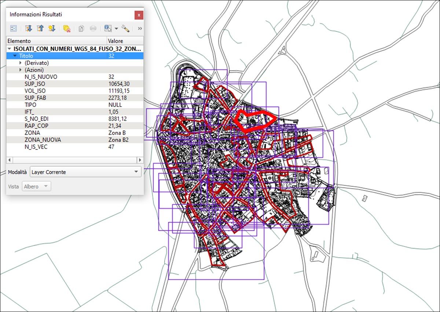440x312 pixels.
Task: Click the right arrow of the horizontal scrollbar
Action: [140, 160]
